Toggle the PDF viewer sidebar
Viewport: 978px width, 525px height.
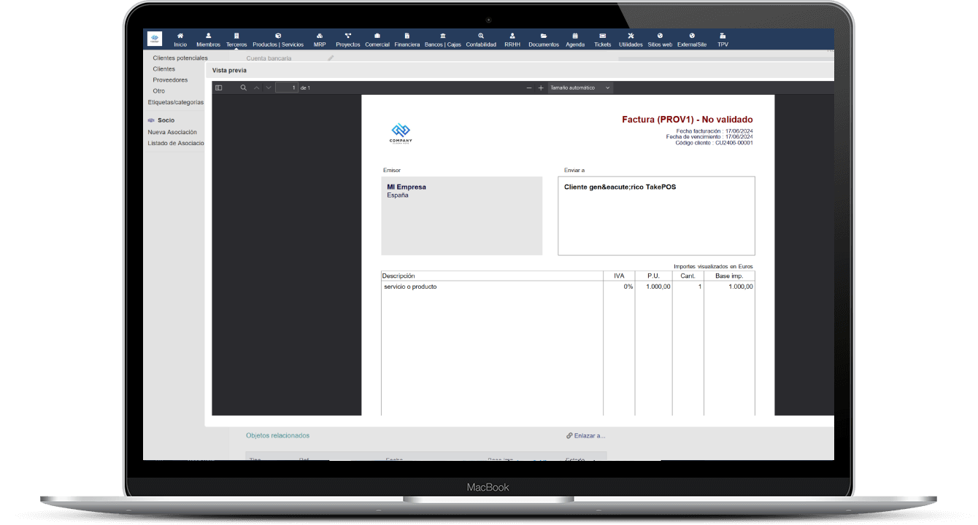[x=218, y=87]
